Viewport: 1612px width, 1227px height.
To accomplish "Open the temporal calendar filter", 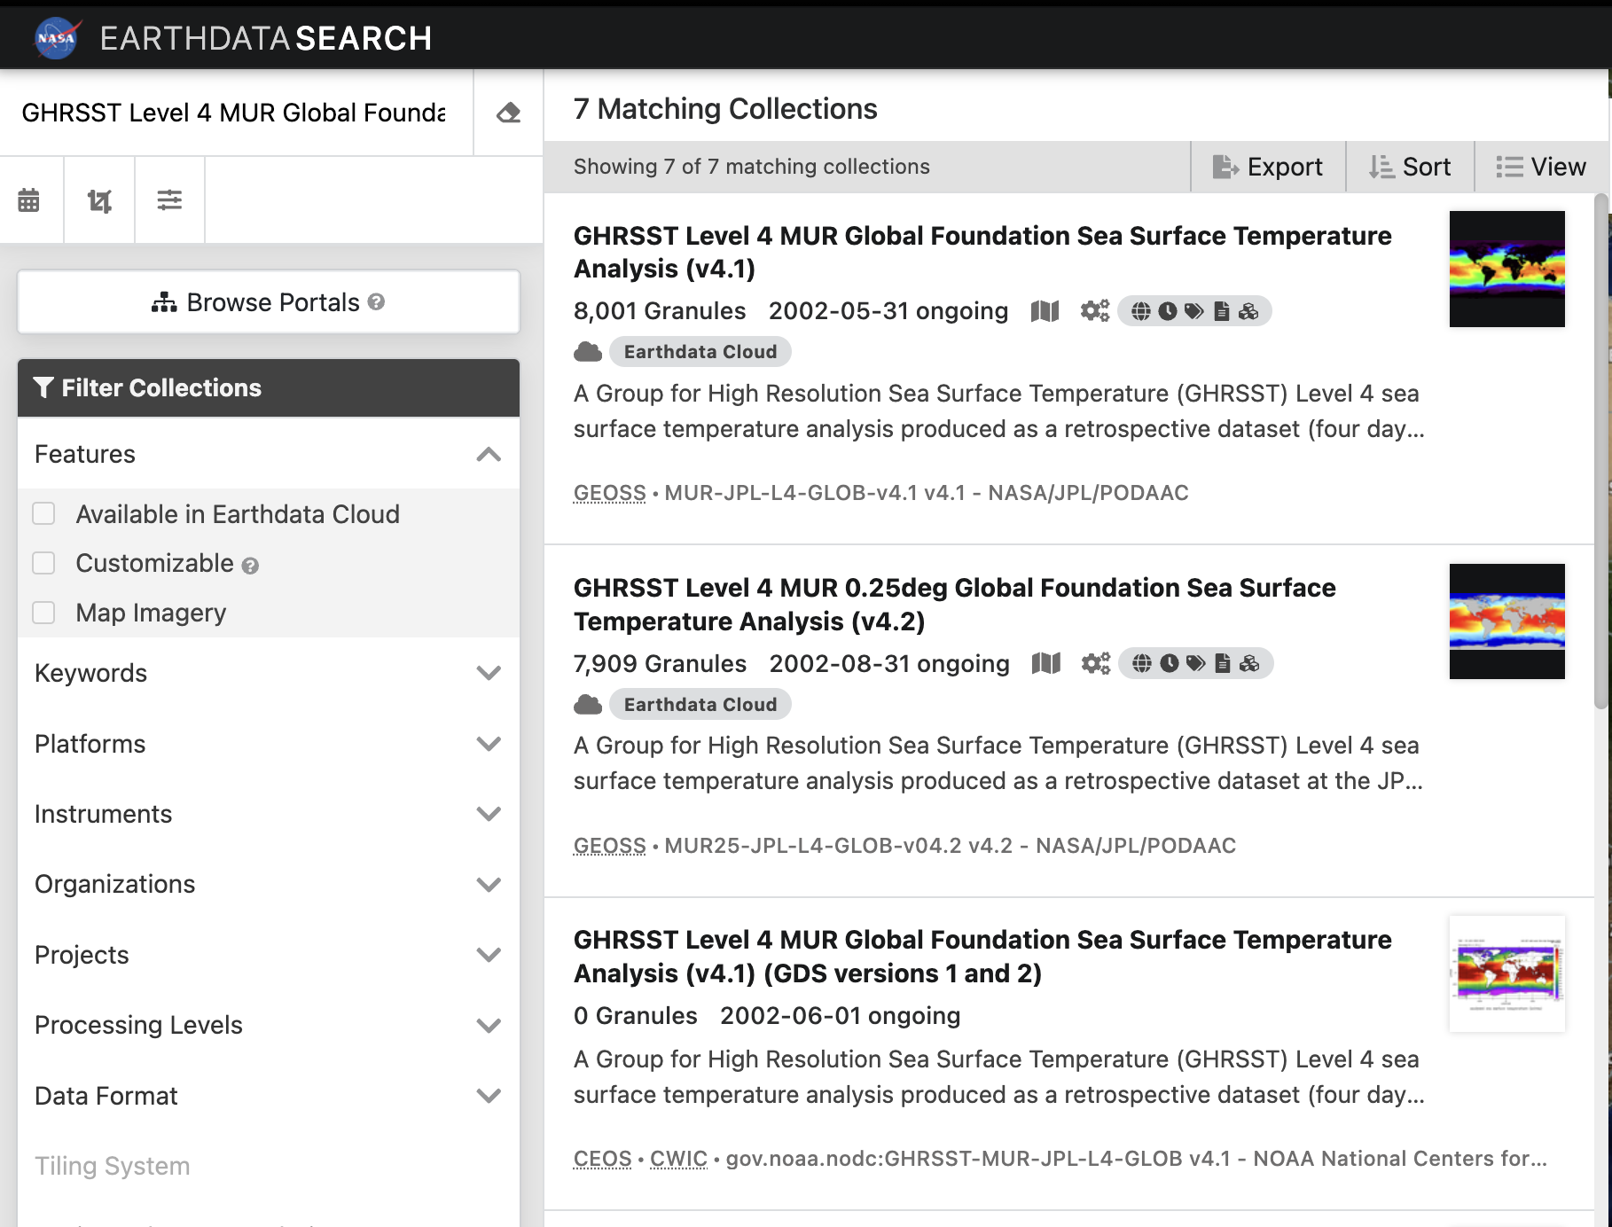I will (29, 200).
